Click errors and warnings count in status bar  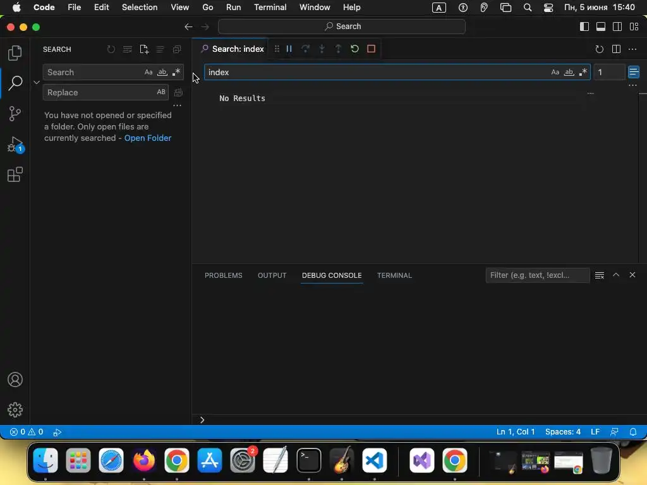click(27, 432)
